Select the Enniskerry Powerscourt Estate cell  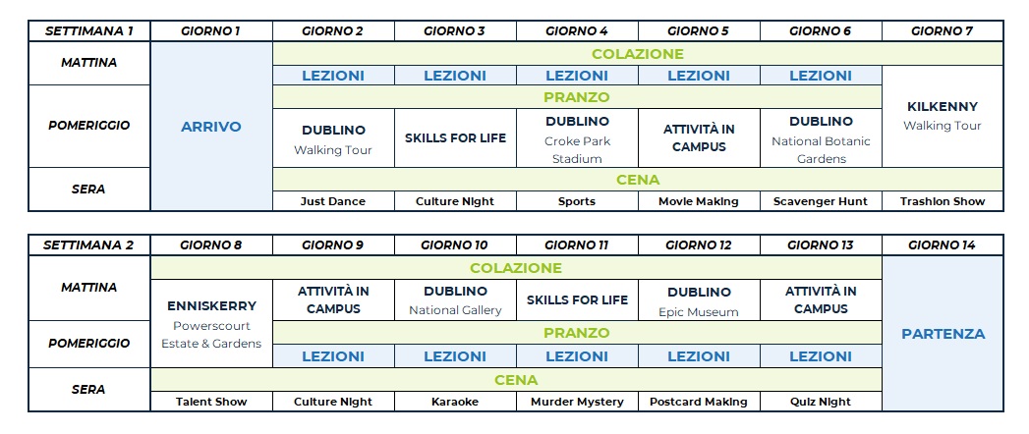211,324
